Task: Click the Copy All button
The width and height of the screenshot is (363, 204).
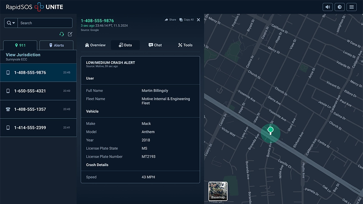Action: pyautogui.click(x=187, y=20)
